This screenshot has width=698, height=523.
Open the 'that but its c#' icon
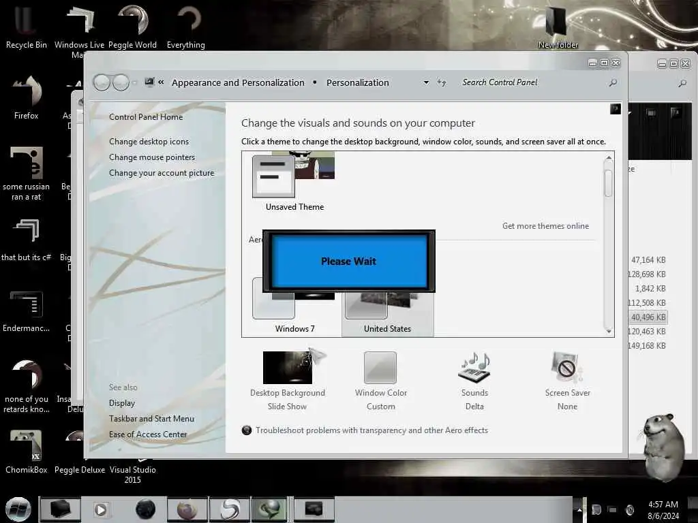click(x=27, y=240)
